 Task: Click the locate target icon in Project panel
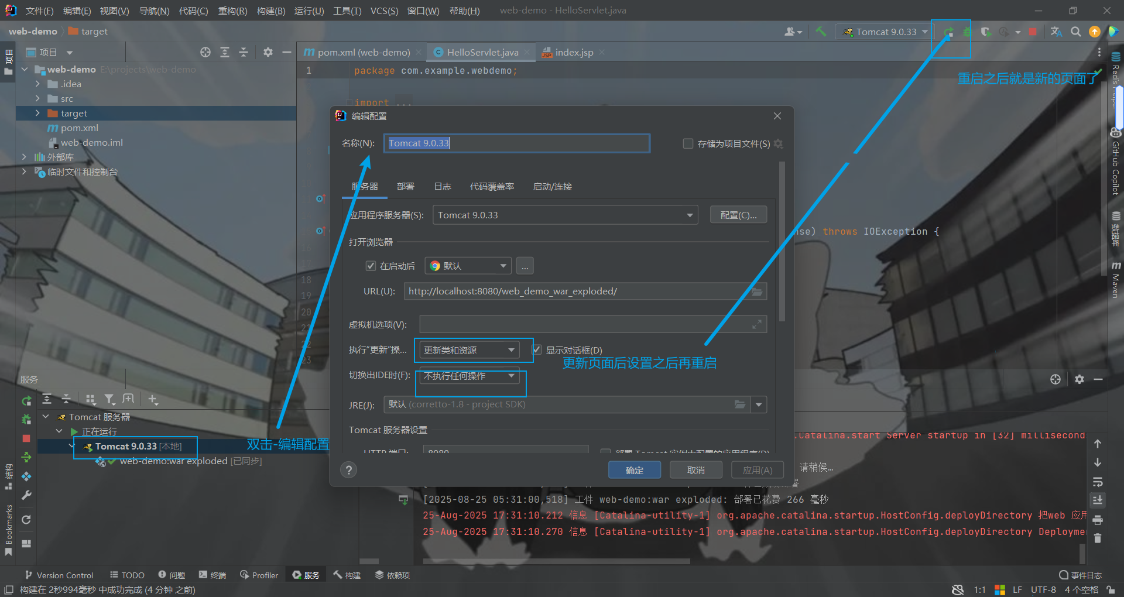coord(205,52)
